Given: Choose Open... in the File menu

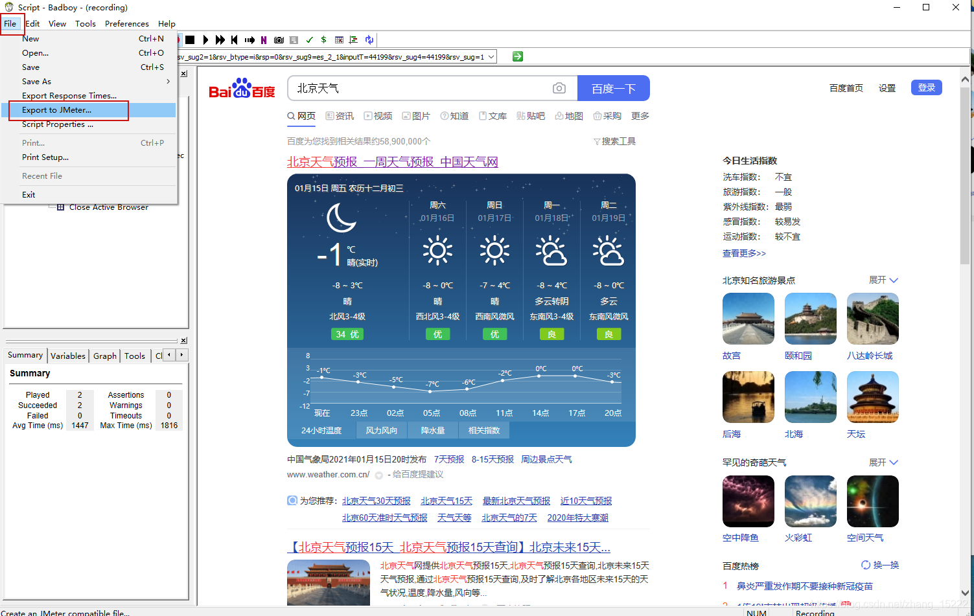Looking at the screenshot, I should (90, 53).
